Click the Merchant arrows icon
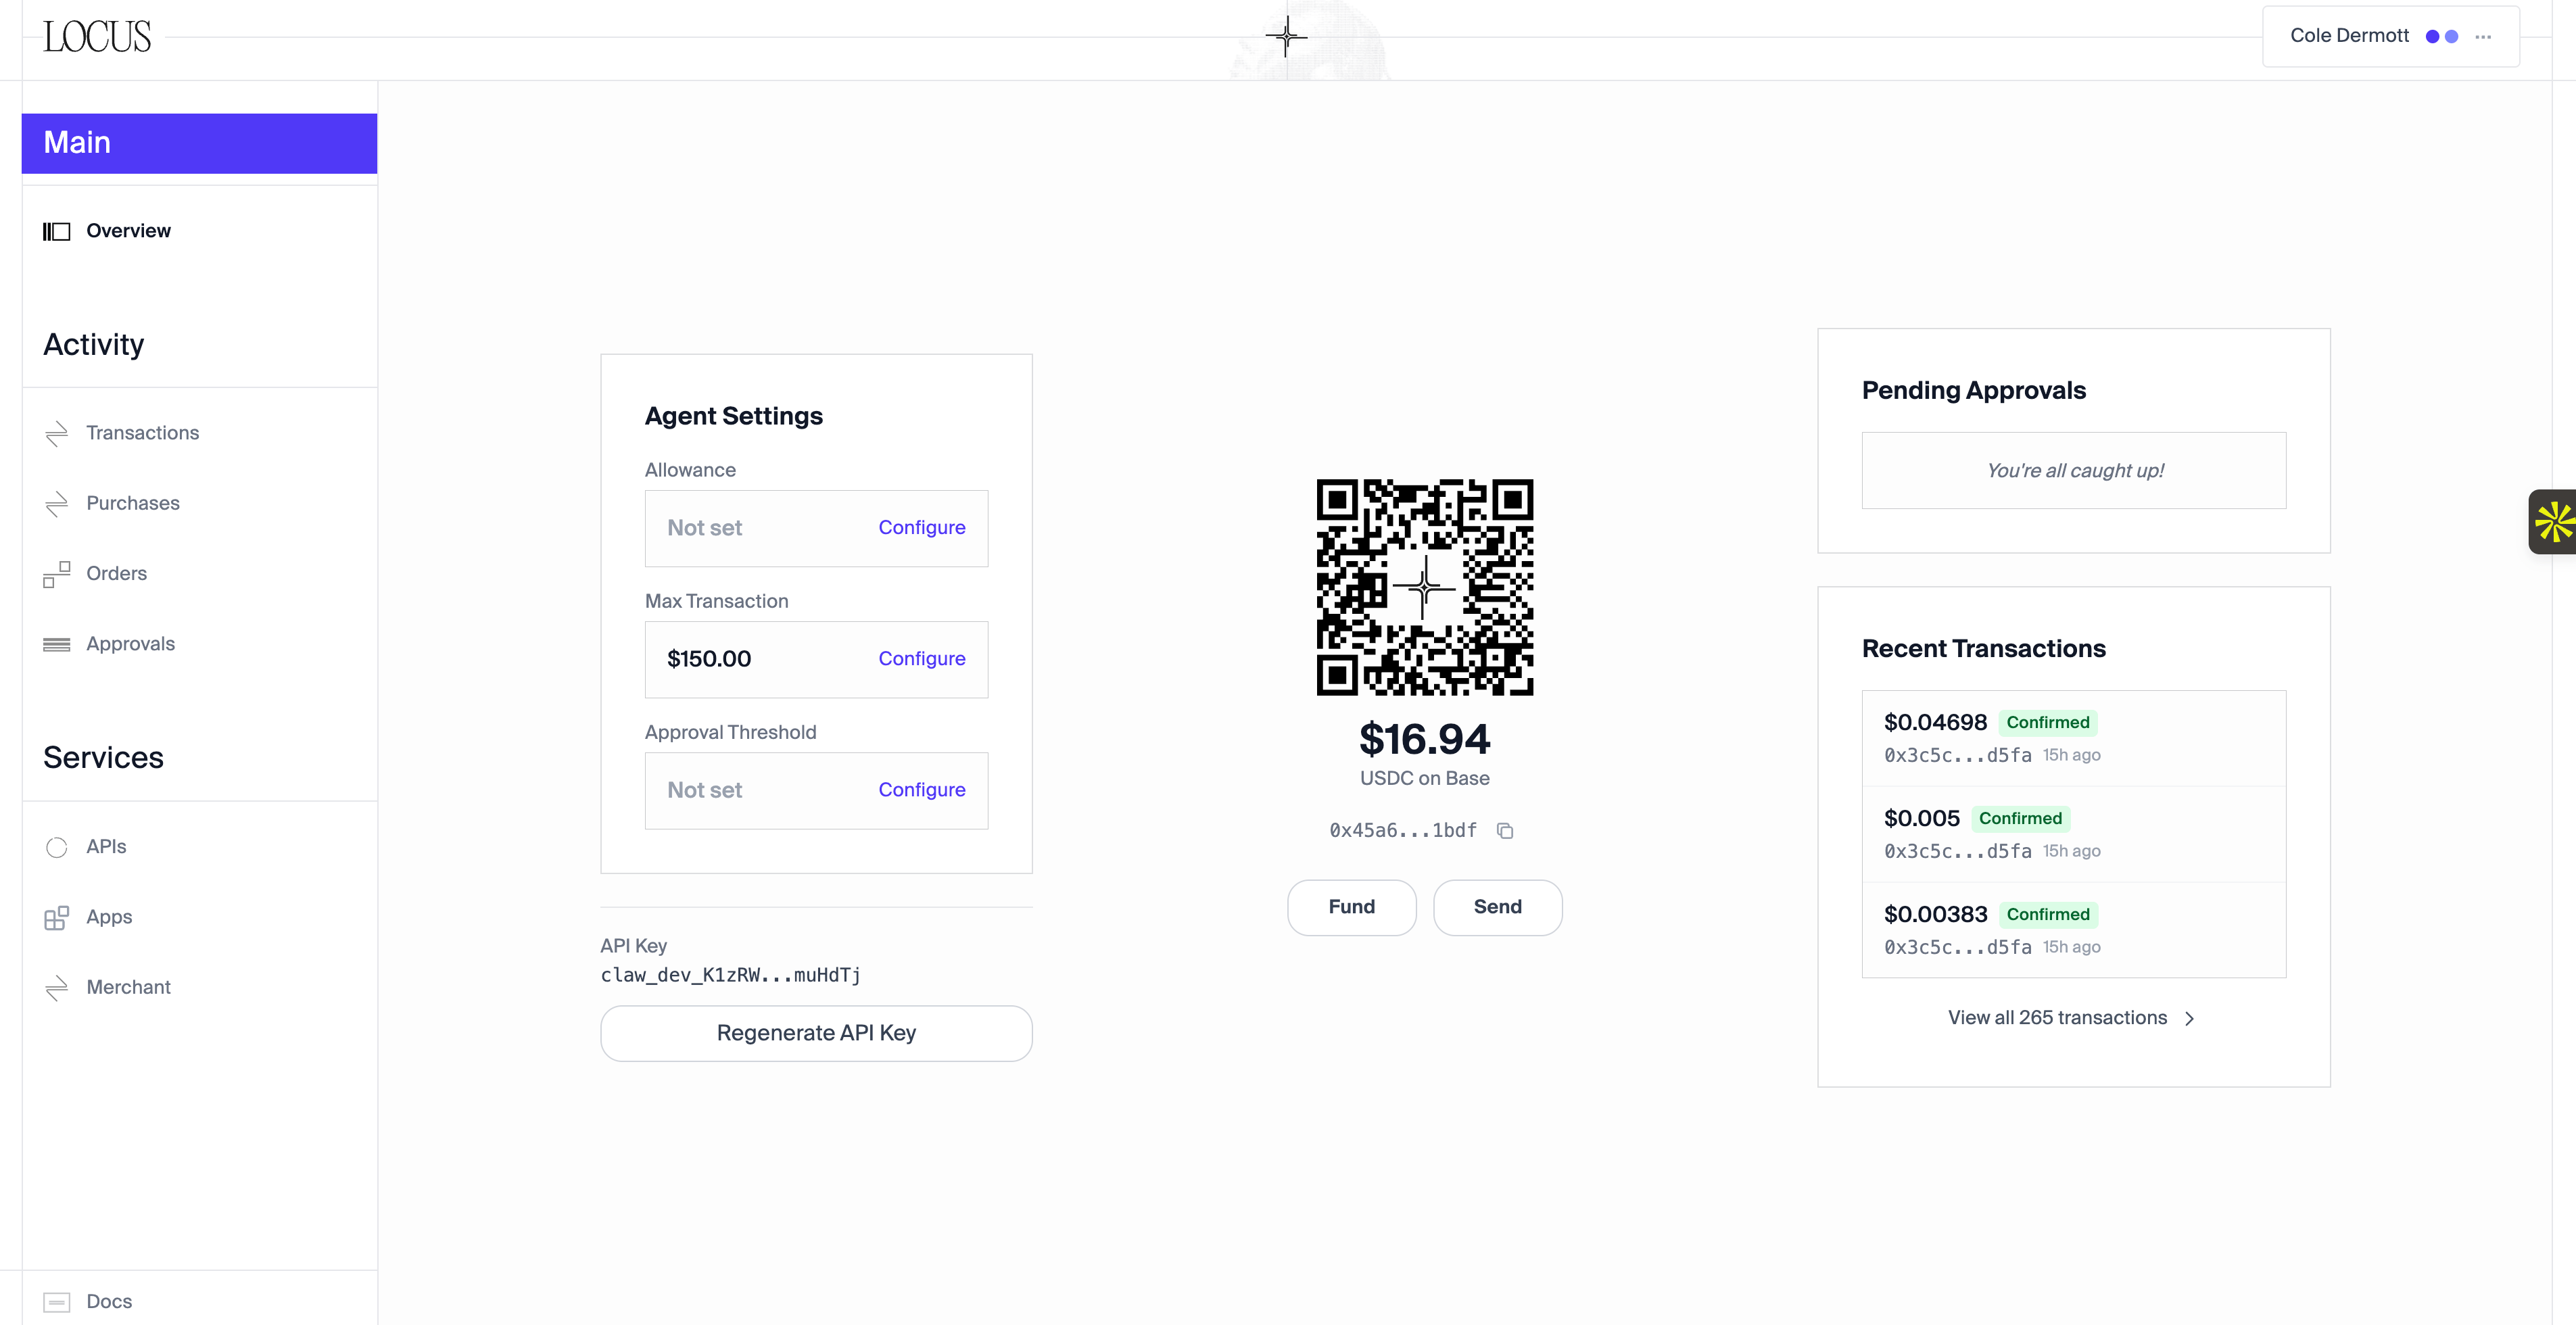The height and width of the screenshot is (1325, 2576). point(57,987)
